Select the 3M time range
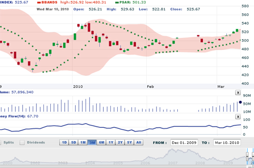Screen dimensions: 254x168 pos(92,143)
